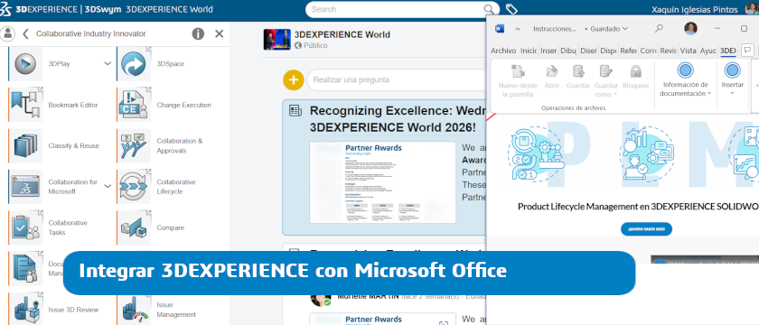Launch the Classify & Reuse app icon

[25, 145]
